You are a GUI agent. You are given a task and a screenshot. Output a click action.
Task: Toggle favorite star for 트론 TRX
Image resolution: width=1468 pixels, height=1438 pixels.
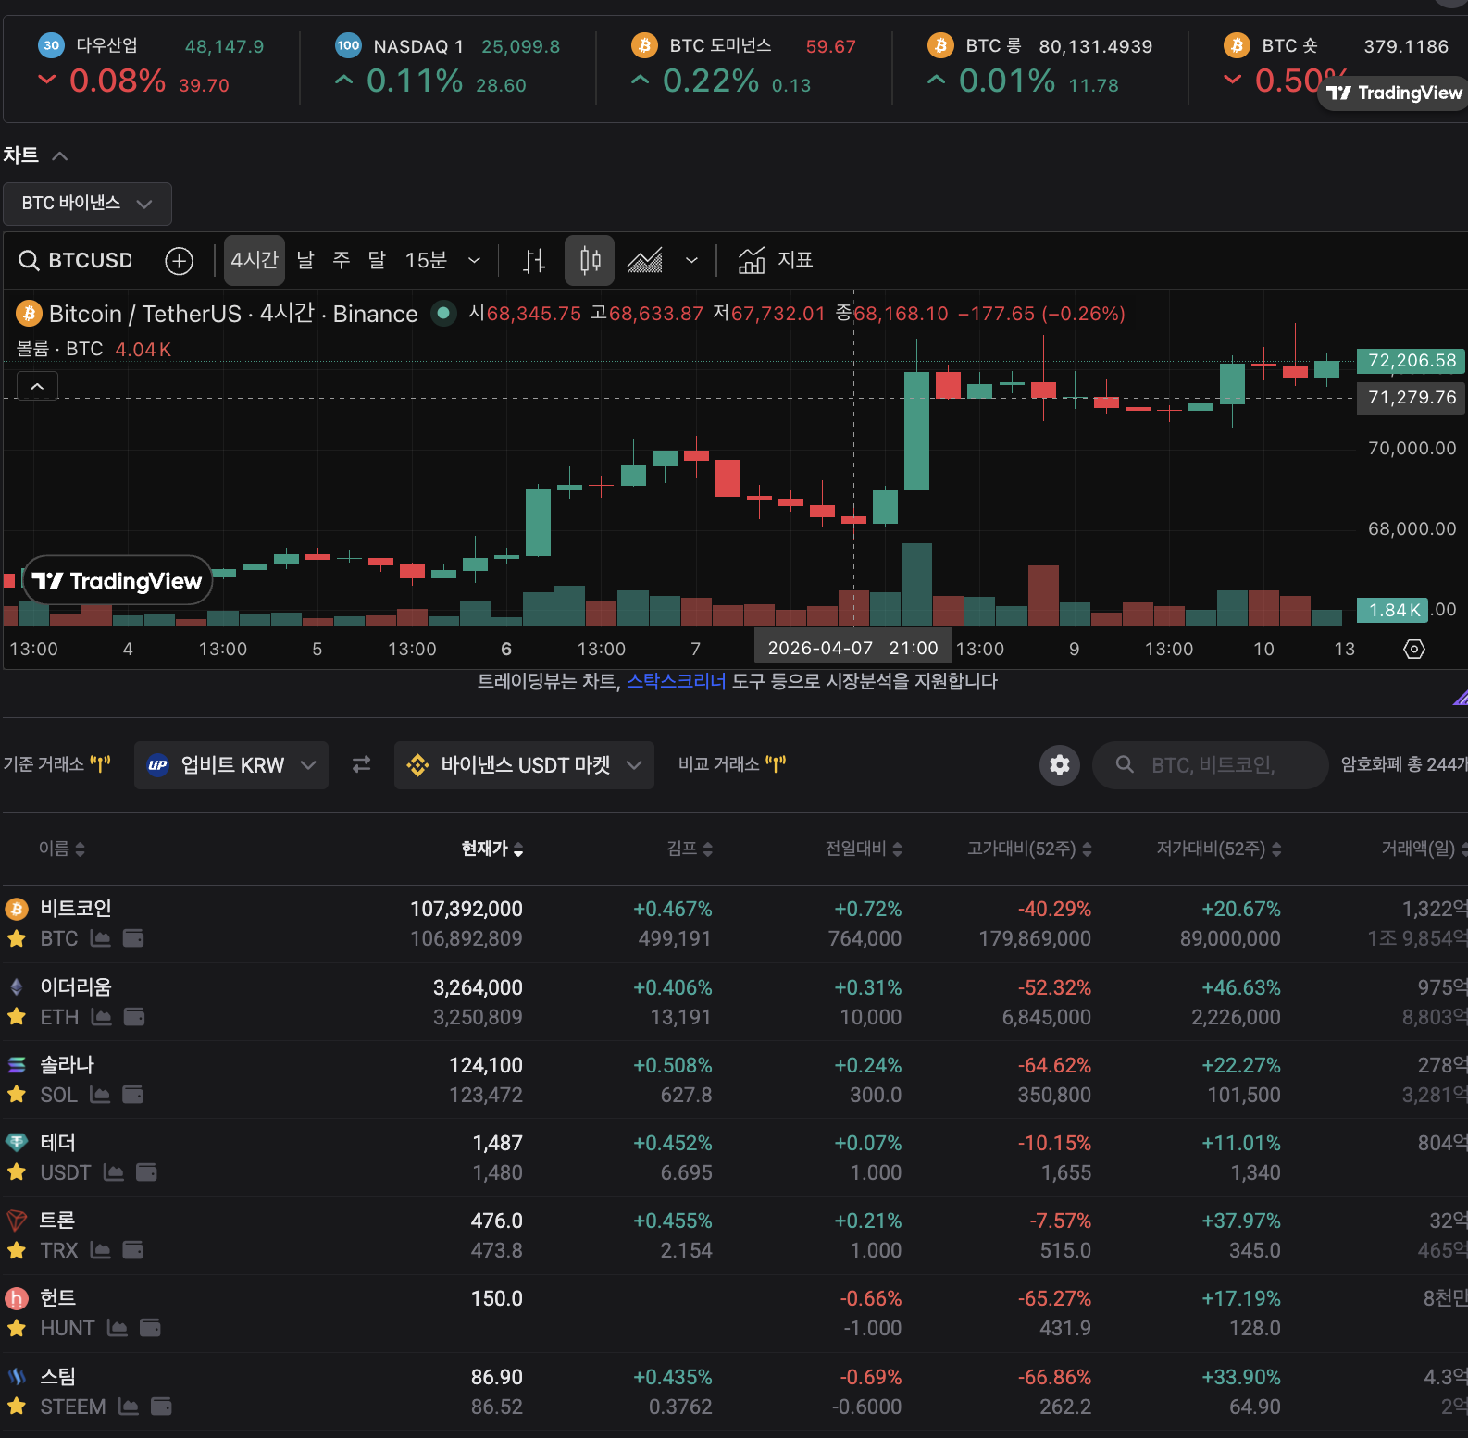point(17,1250)
